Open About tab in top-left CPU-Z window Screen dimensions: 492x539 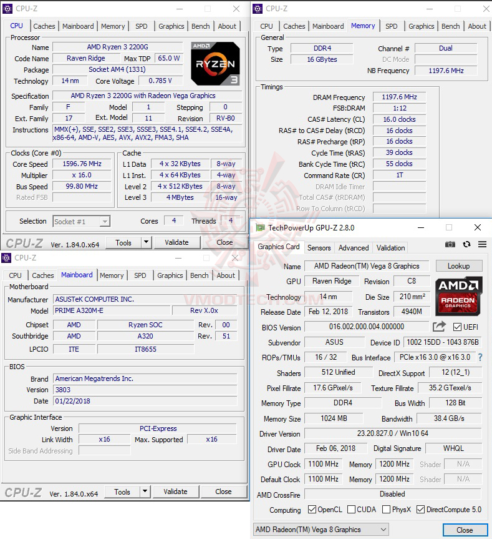click(227, 26)
